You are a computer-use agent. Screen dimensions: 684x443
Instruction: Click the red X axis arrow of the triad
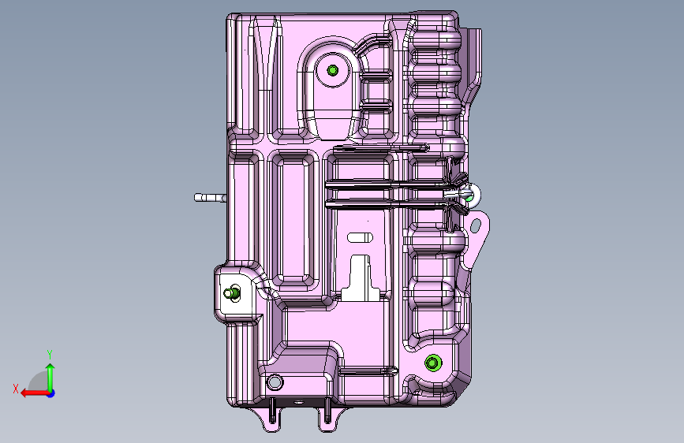coord(35,393)
